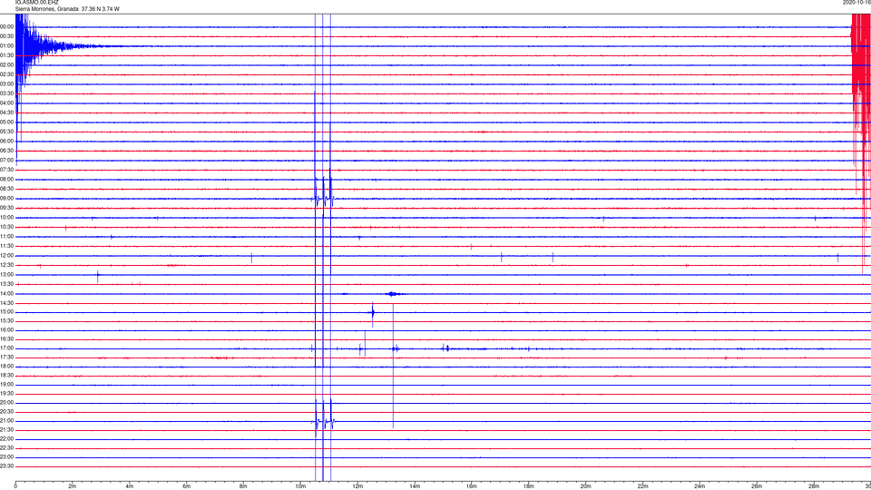The image size is (871, 490).
Task: Select the 07:30 trace time label
Action: [7, 170]
